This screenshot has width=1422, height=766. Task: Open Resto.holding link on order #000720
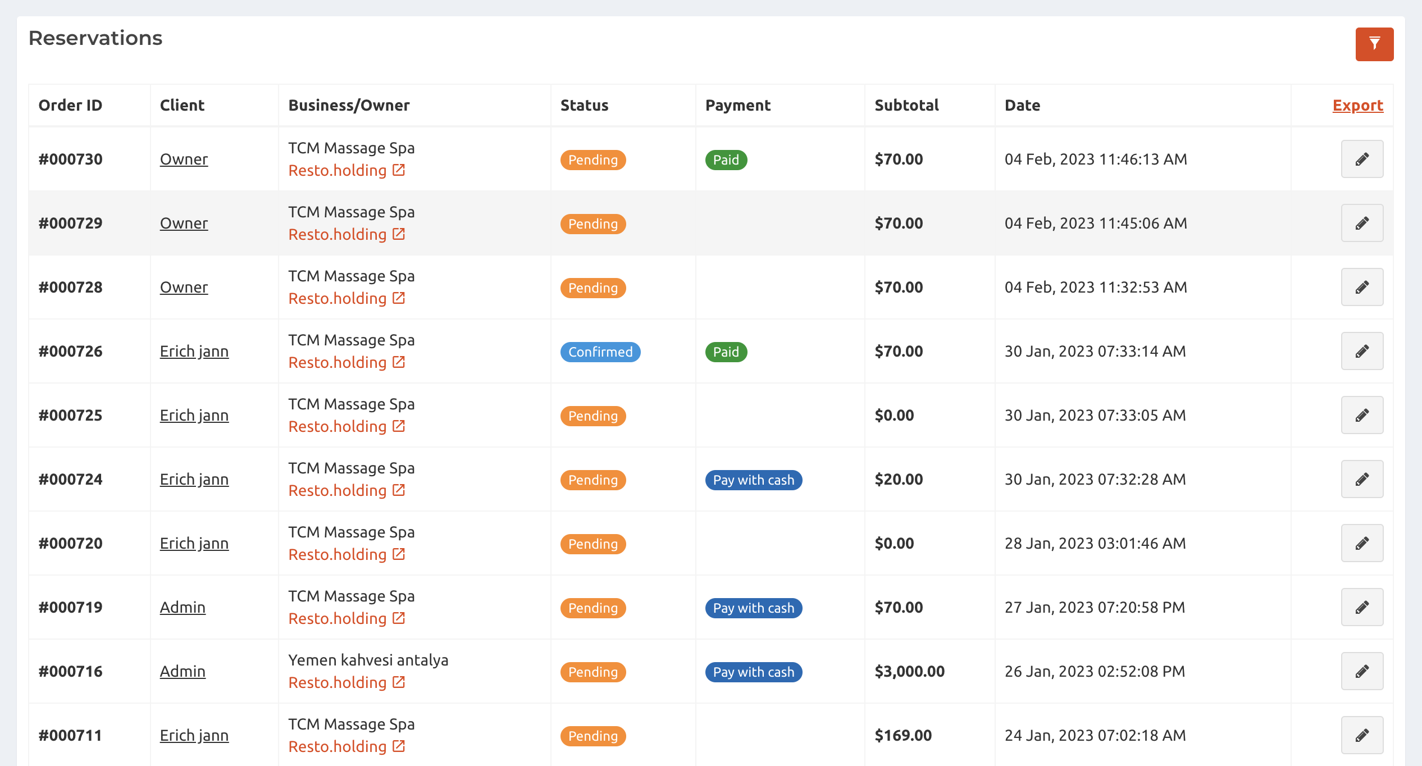[x=337, y=555]
